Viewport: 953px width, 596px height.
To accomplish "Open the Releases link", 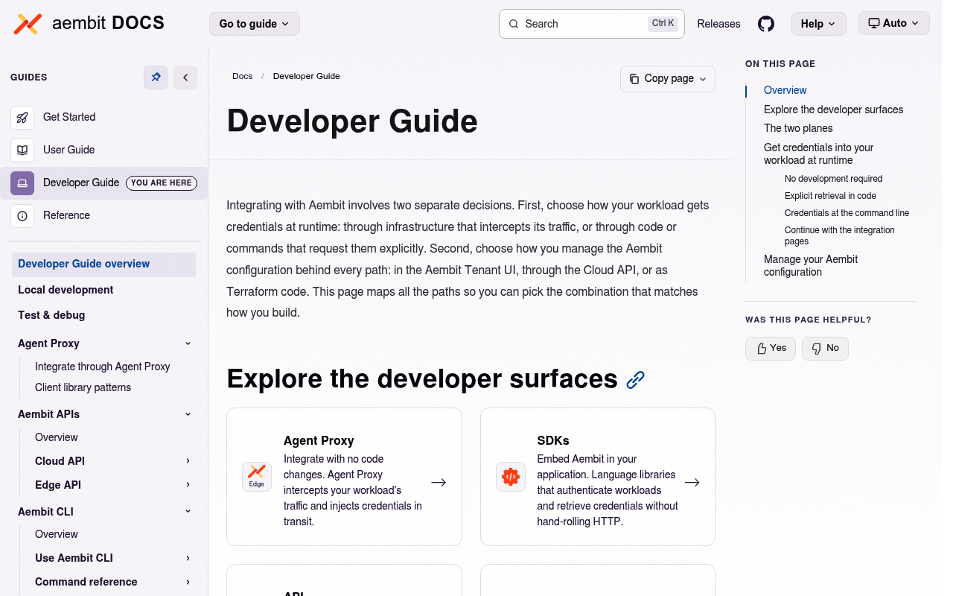I will pos(718,24).
